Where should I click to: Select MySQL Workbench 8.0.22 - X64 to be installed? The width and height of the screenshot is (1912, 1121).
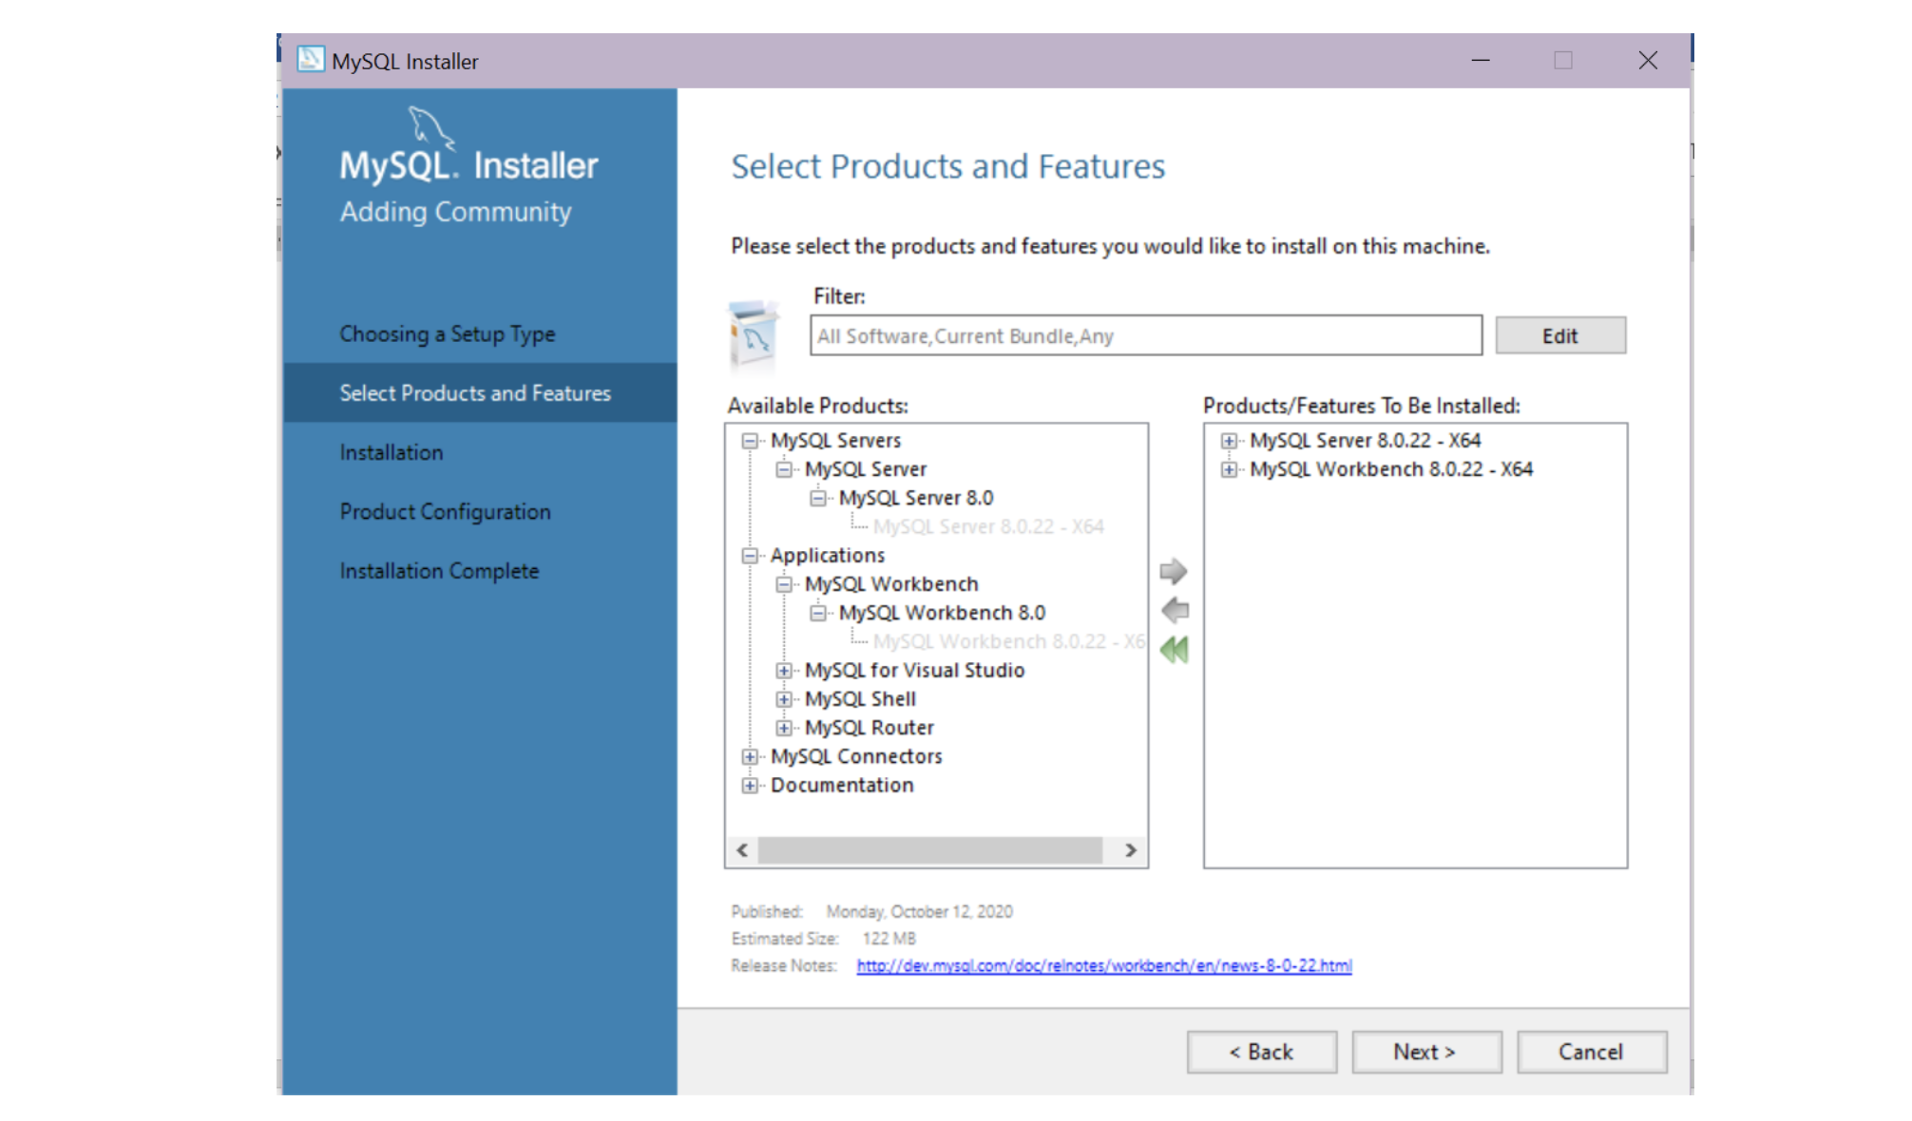coord(1391,469)
